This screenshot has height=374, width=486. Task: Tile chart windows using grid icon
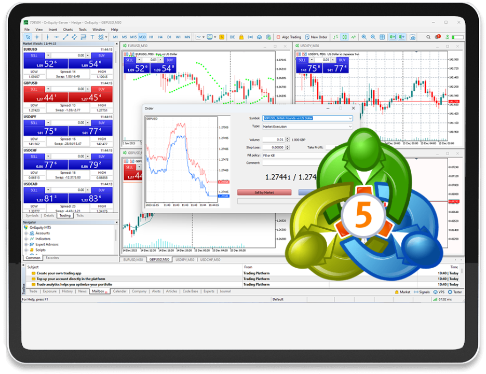382,37
